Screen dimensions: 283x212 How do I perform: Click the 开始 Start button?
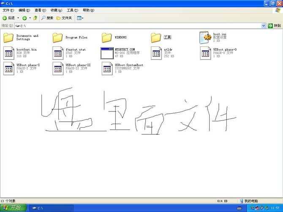click(13, 208)
